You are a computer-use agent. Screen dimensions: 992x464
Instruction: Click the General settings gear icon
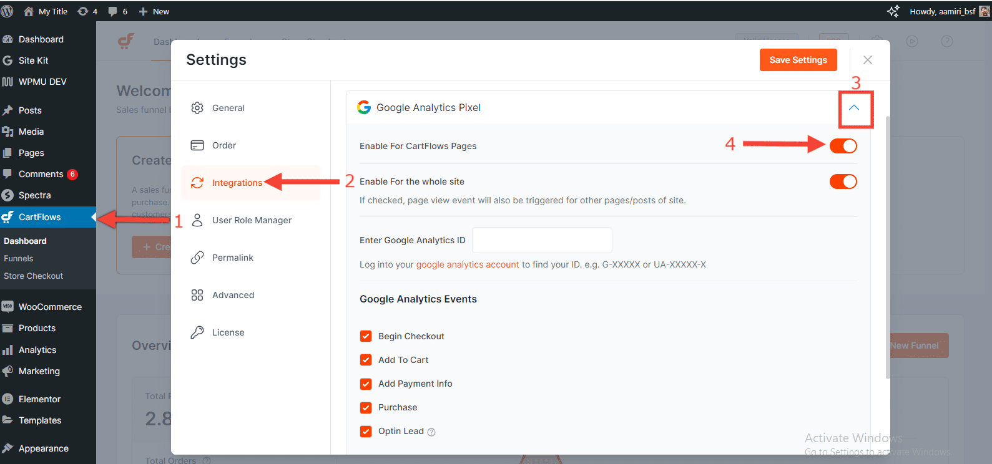click(x=197, y=108)
